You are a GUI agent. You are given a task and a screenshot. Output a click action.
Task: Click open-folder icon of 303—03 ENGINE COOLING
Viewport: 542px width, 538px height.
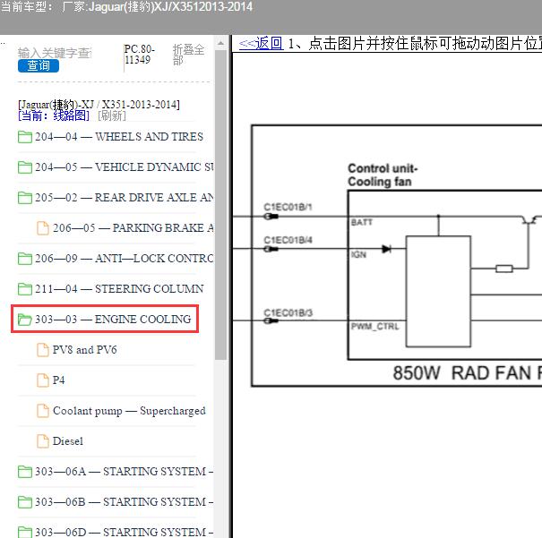[x=25, y=320]
